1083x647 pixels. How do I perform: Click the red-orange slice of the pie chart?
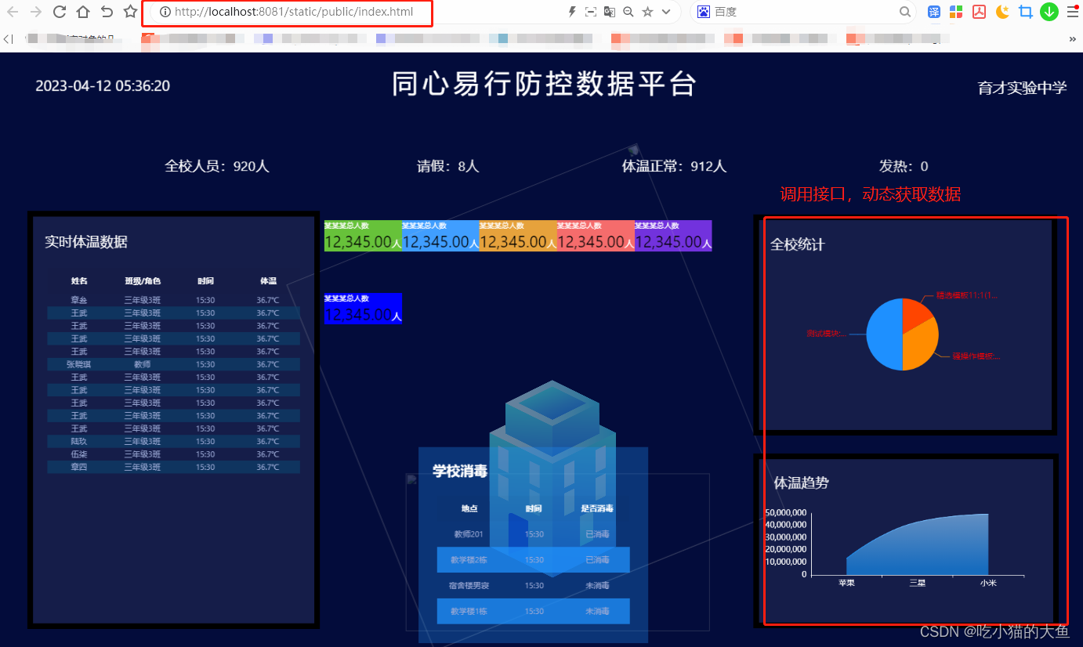pyautogui.click(x=915, y=313)
